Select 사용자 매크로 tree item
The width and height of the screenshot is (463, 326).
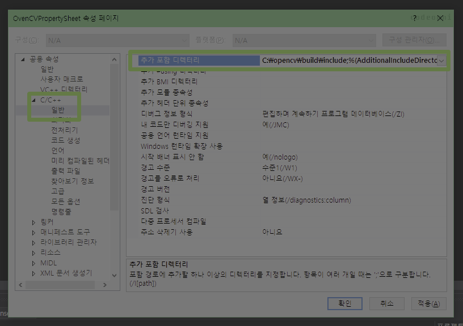(x=62, y=79)
